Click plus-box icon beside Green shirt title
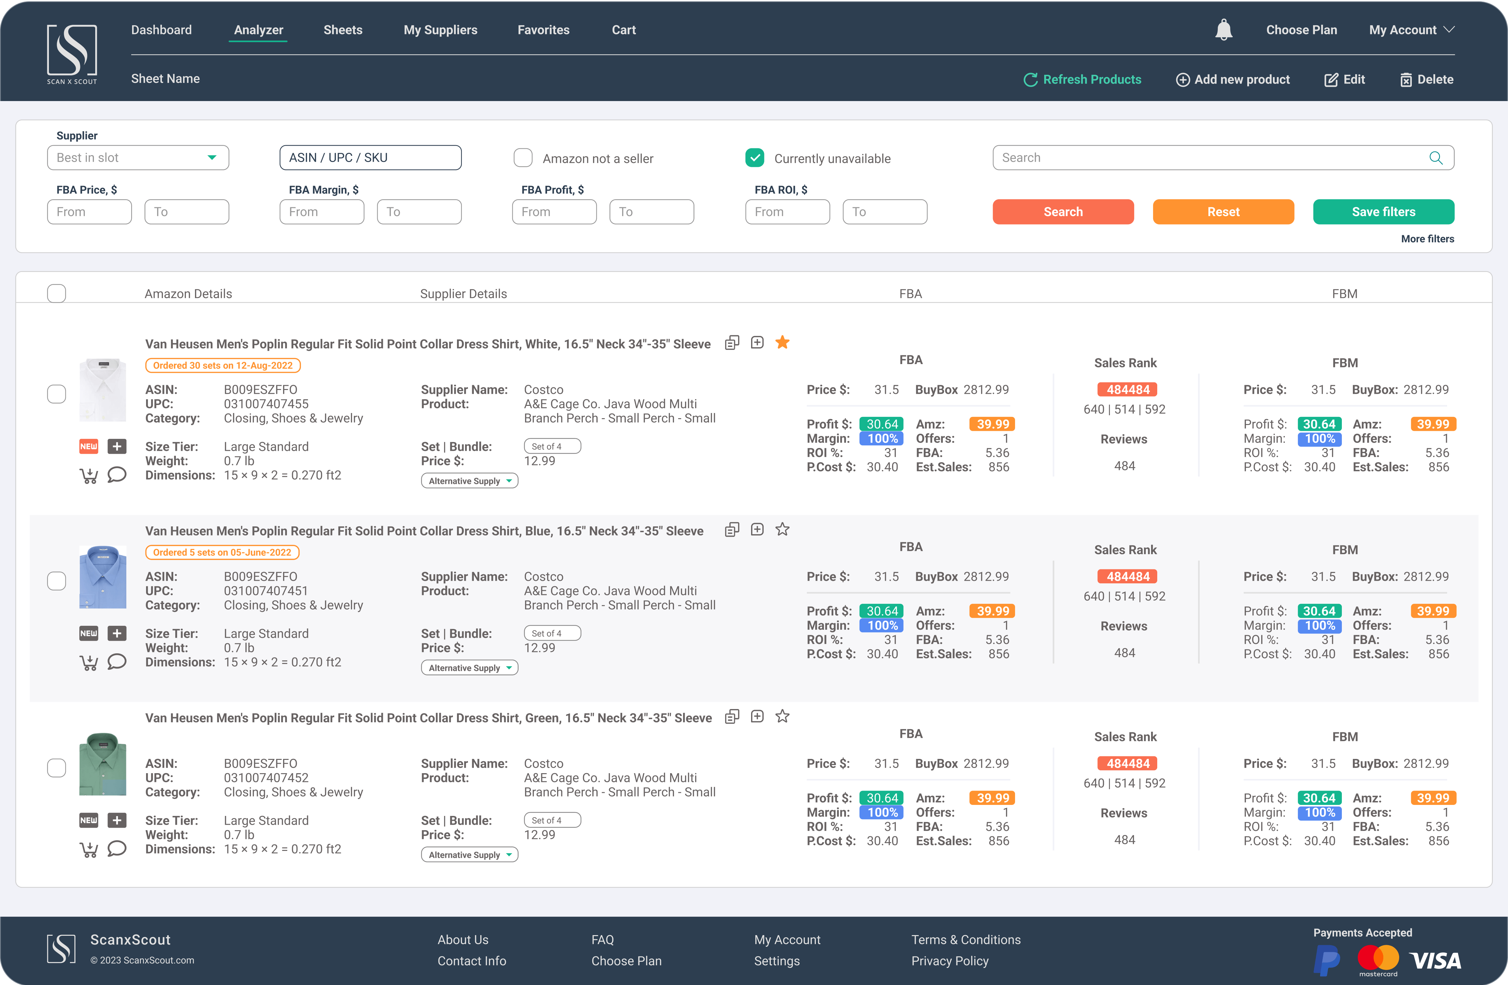The image size is (1508, 985). [757, 716]
